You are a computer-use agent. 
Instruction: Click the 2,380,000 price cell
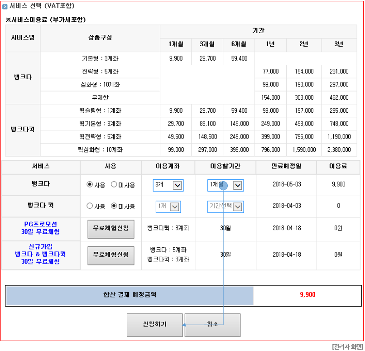pos(339,149)
